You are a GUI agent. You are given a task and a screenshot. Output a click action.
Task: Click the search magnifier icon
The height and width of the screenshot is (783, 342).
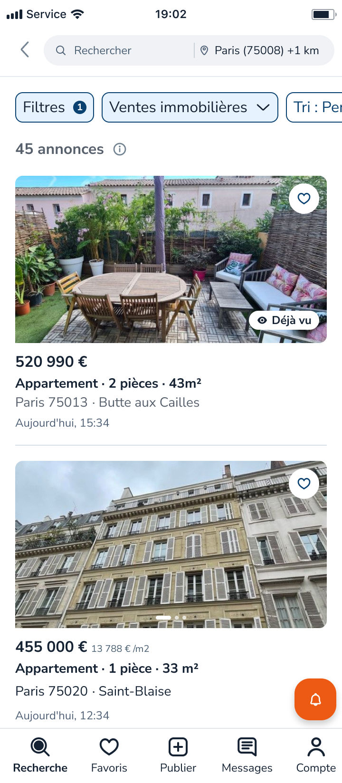[x=61, y=50]
